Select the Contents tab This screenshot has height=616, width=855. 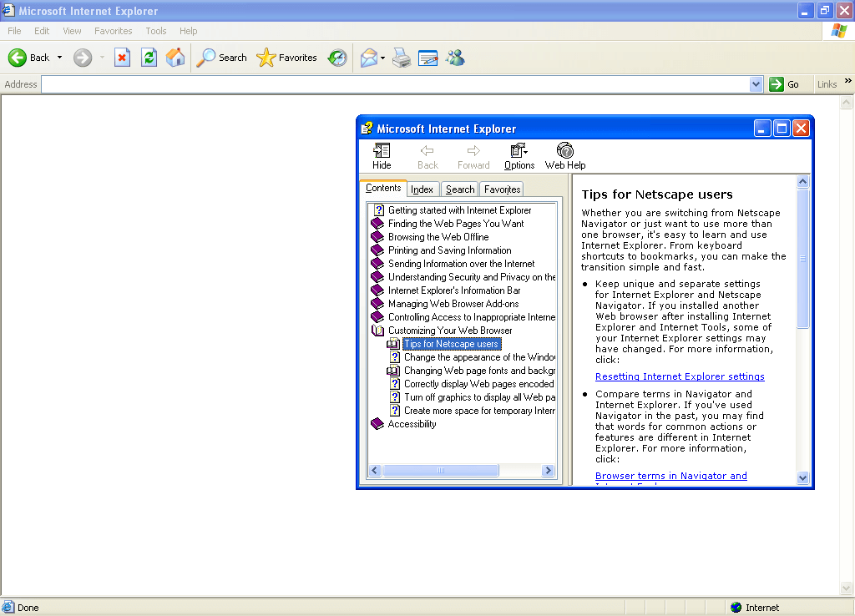(x=382, y=188)
